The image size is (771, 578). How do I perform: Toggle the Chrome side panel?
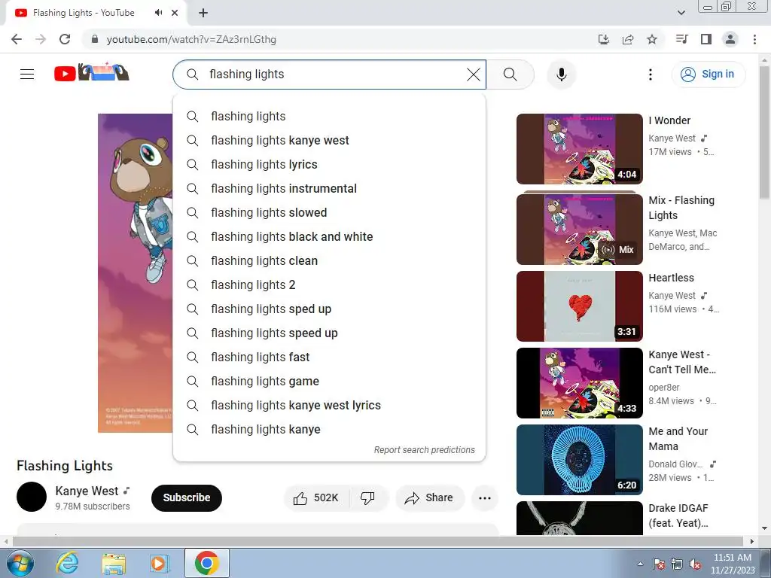[x=706, y=39]
